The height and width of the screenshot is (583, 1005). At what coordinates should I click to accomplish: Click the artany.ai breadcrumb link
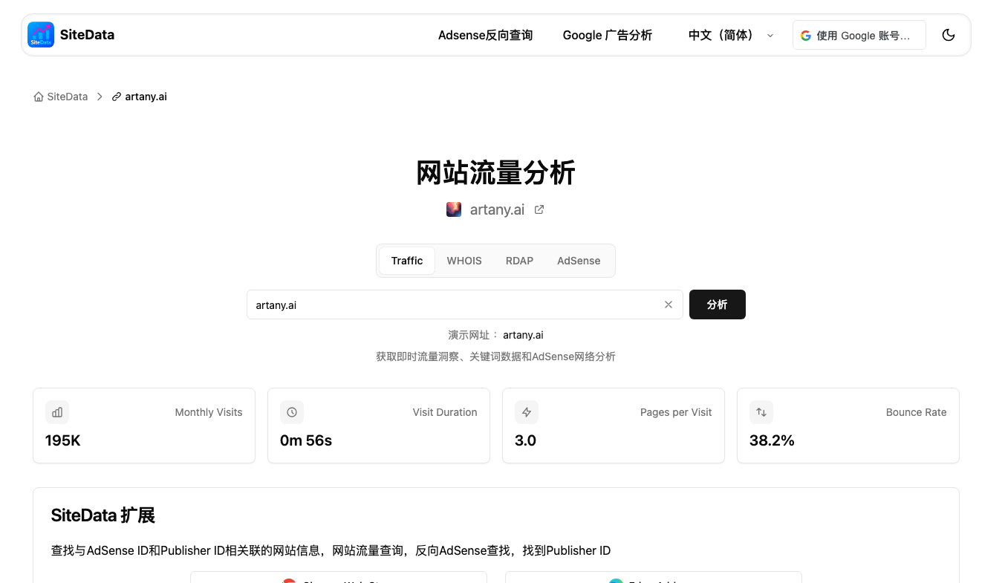click(x=146, y=97)
